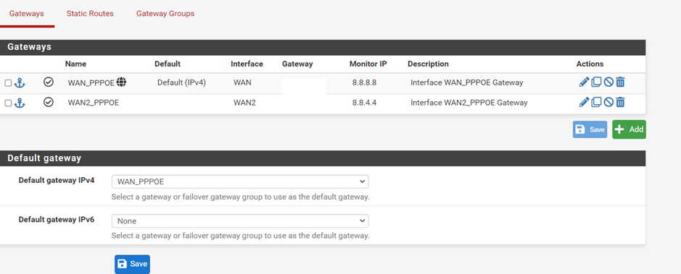Click the status check icon for WAN2_PPPOE
681x274 pixels.
click(x=49, y=102)
